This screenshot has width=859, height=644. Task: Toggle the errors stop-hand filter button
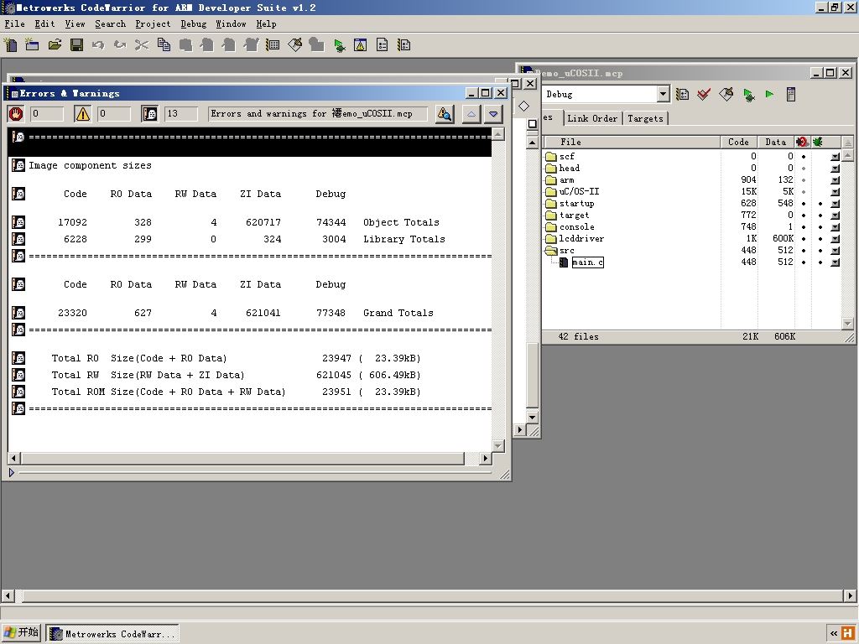click(16, 114)
